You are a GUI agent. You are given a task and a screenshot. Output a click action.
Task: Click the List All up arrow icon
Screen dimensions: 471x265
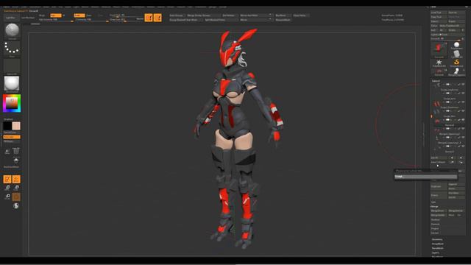coord(452,158)
